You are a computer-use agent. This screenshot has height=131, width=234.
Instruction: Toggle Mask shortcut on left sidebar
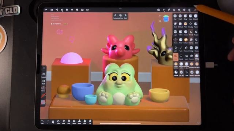pos(44,82)
